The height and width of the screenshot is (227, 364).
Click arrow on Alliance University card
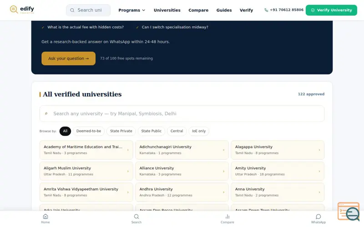click(223, 171)
